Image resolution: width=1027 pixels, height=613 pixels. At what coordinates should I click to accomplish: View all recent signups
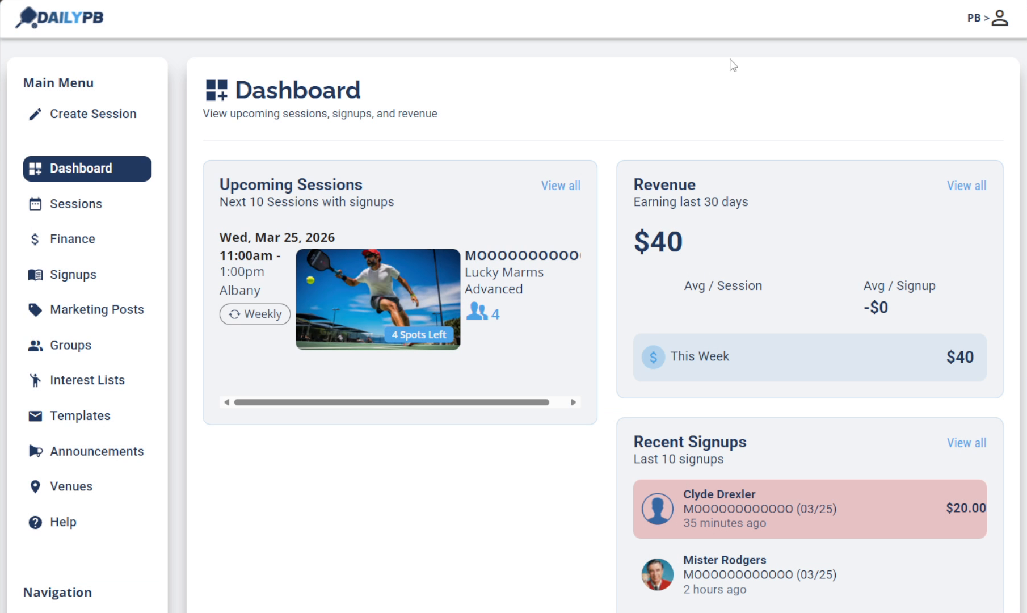(966, 443)
